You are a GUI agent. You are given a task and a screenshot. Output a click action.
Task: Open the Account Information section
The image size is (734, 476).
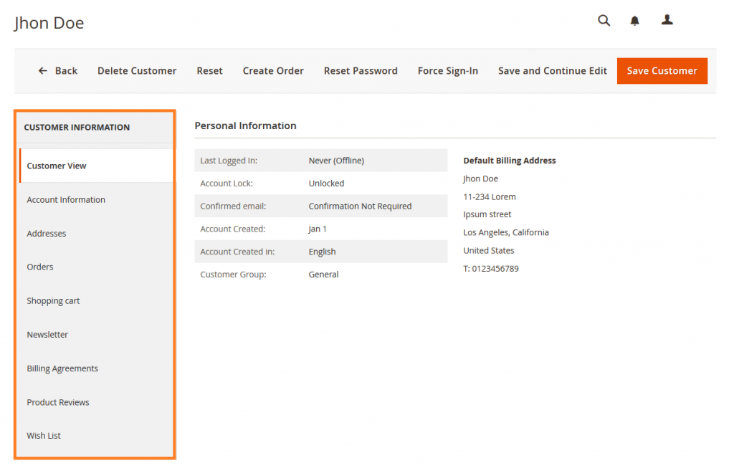click(x=65, y=199)
